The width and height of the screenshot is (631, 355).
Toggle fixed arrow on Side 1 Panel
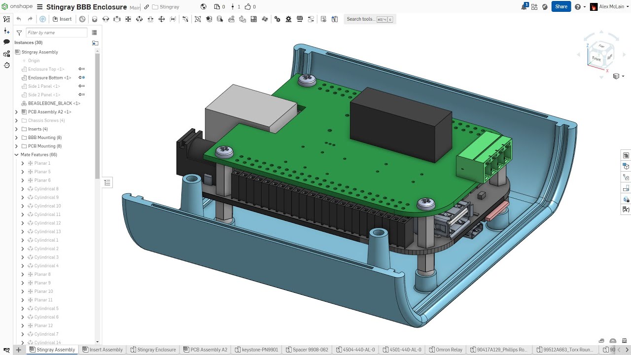pyautogui.click(x=81, y=86)
